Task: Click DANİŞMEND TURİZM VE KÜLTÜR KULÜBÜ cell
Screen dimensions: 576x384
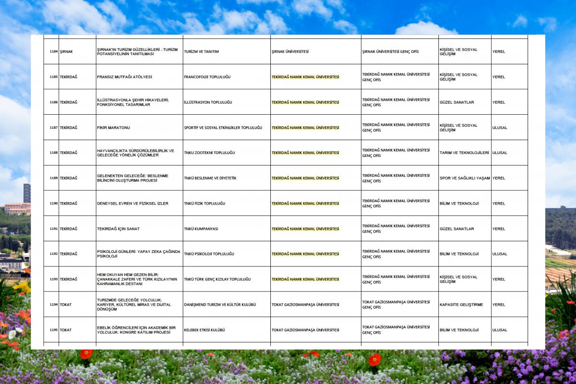Action: 227,305
